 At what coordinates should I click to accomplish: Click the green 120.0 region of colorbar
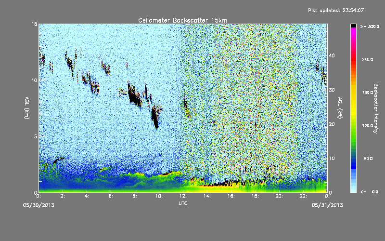(x=353, y=126)
